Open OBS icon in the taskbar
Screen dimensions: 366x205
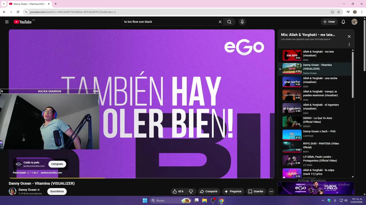213,200
